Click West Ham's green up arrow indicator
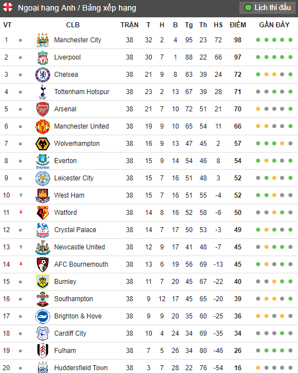 (21, 195)
